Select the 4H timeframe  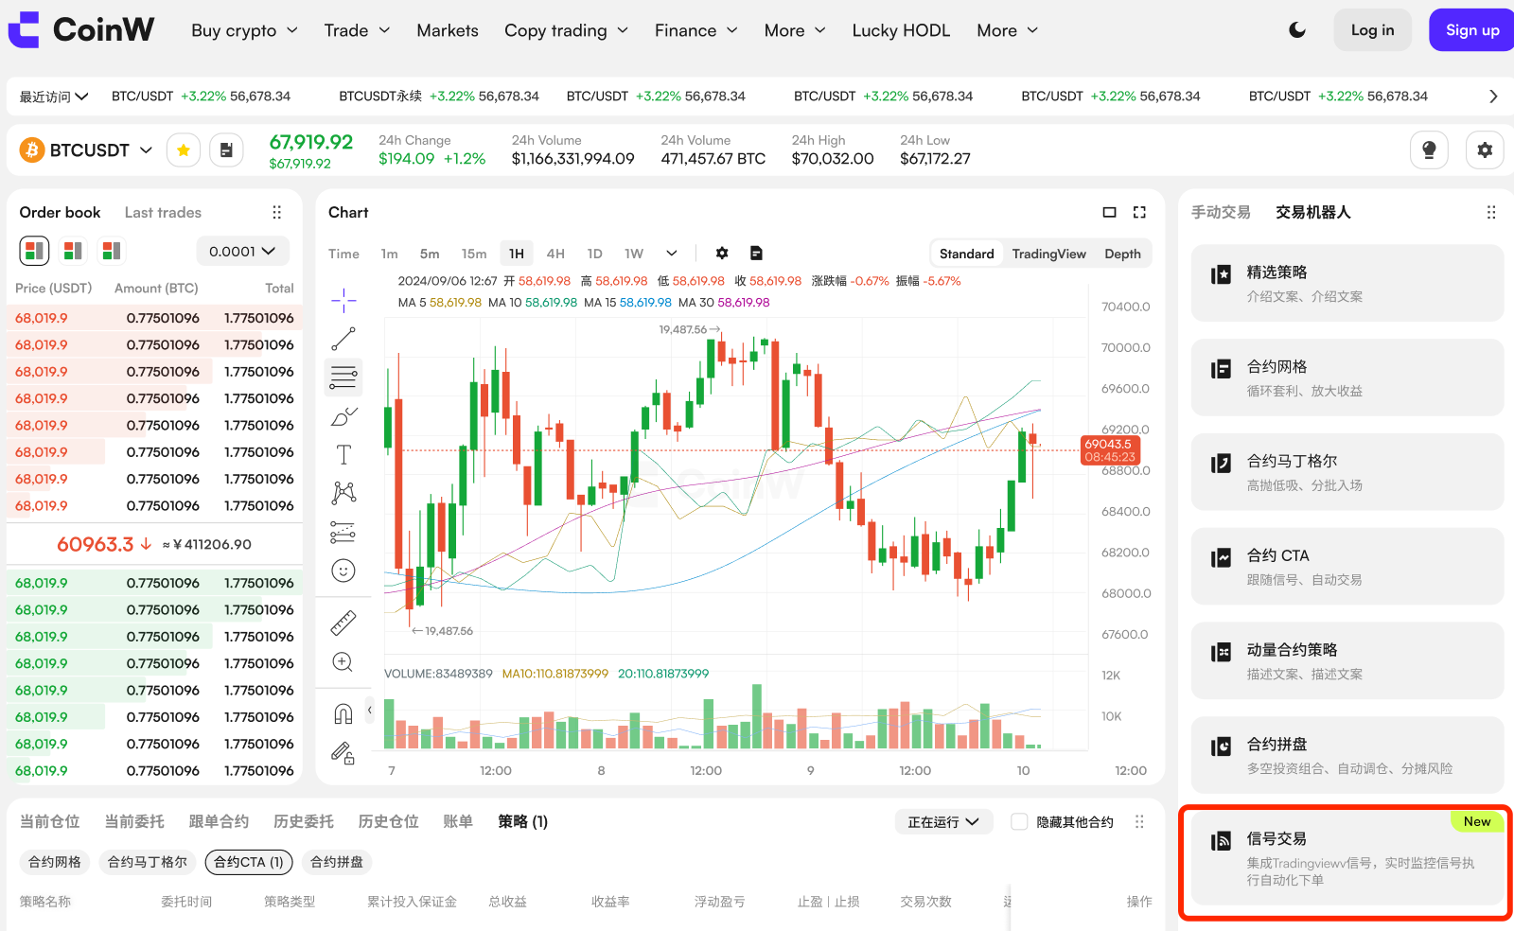tap(555, 254)
